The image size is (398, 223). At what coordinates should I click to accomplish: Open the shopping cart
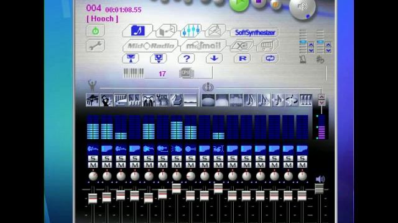point(268,46)
